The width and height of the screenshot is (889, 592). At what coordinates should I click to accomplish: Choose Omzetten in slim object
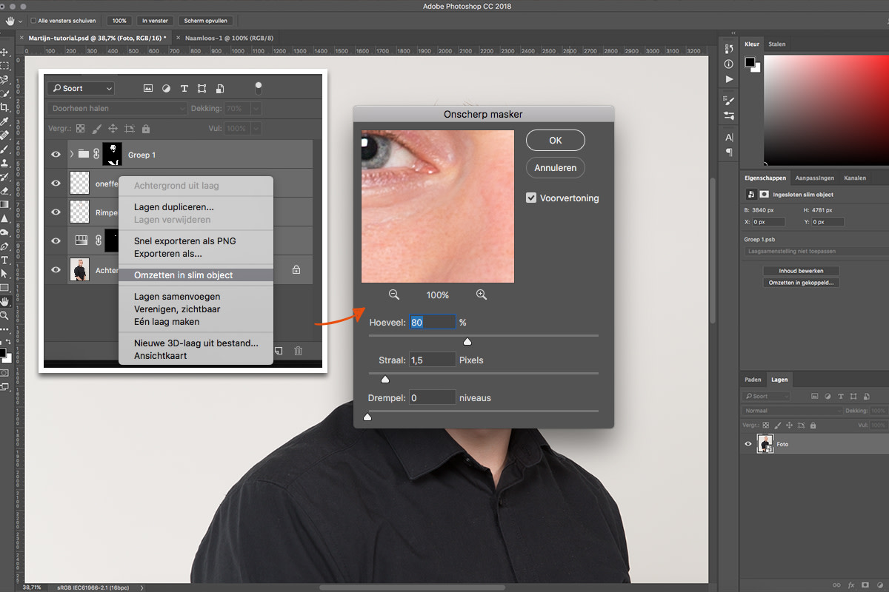183,275
